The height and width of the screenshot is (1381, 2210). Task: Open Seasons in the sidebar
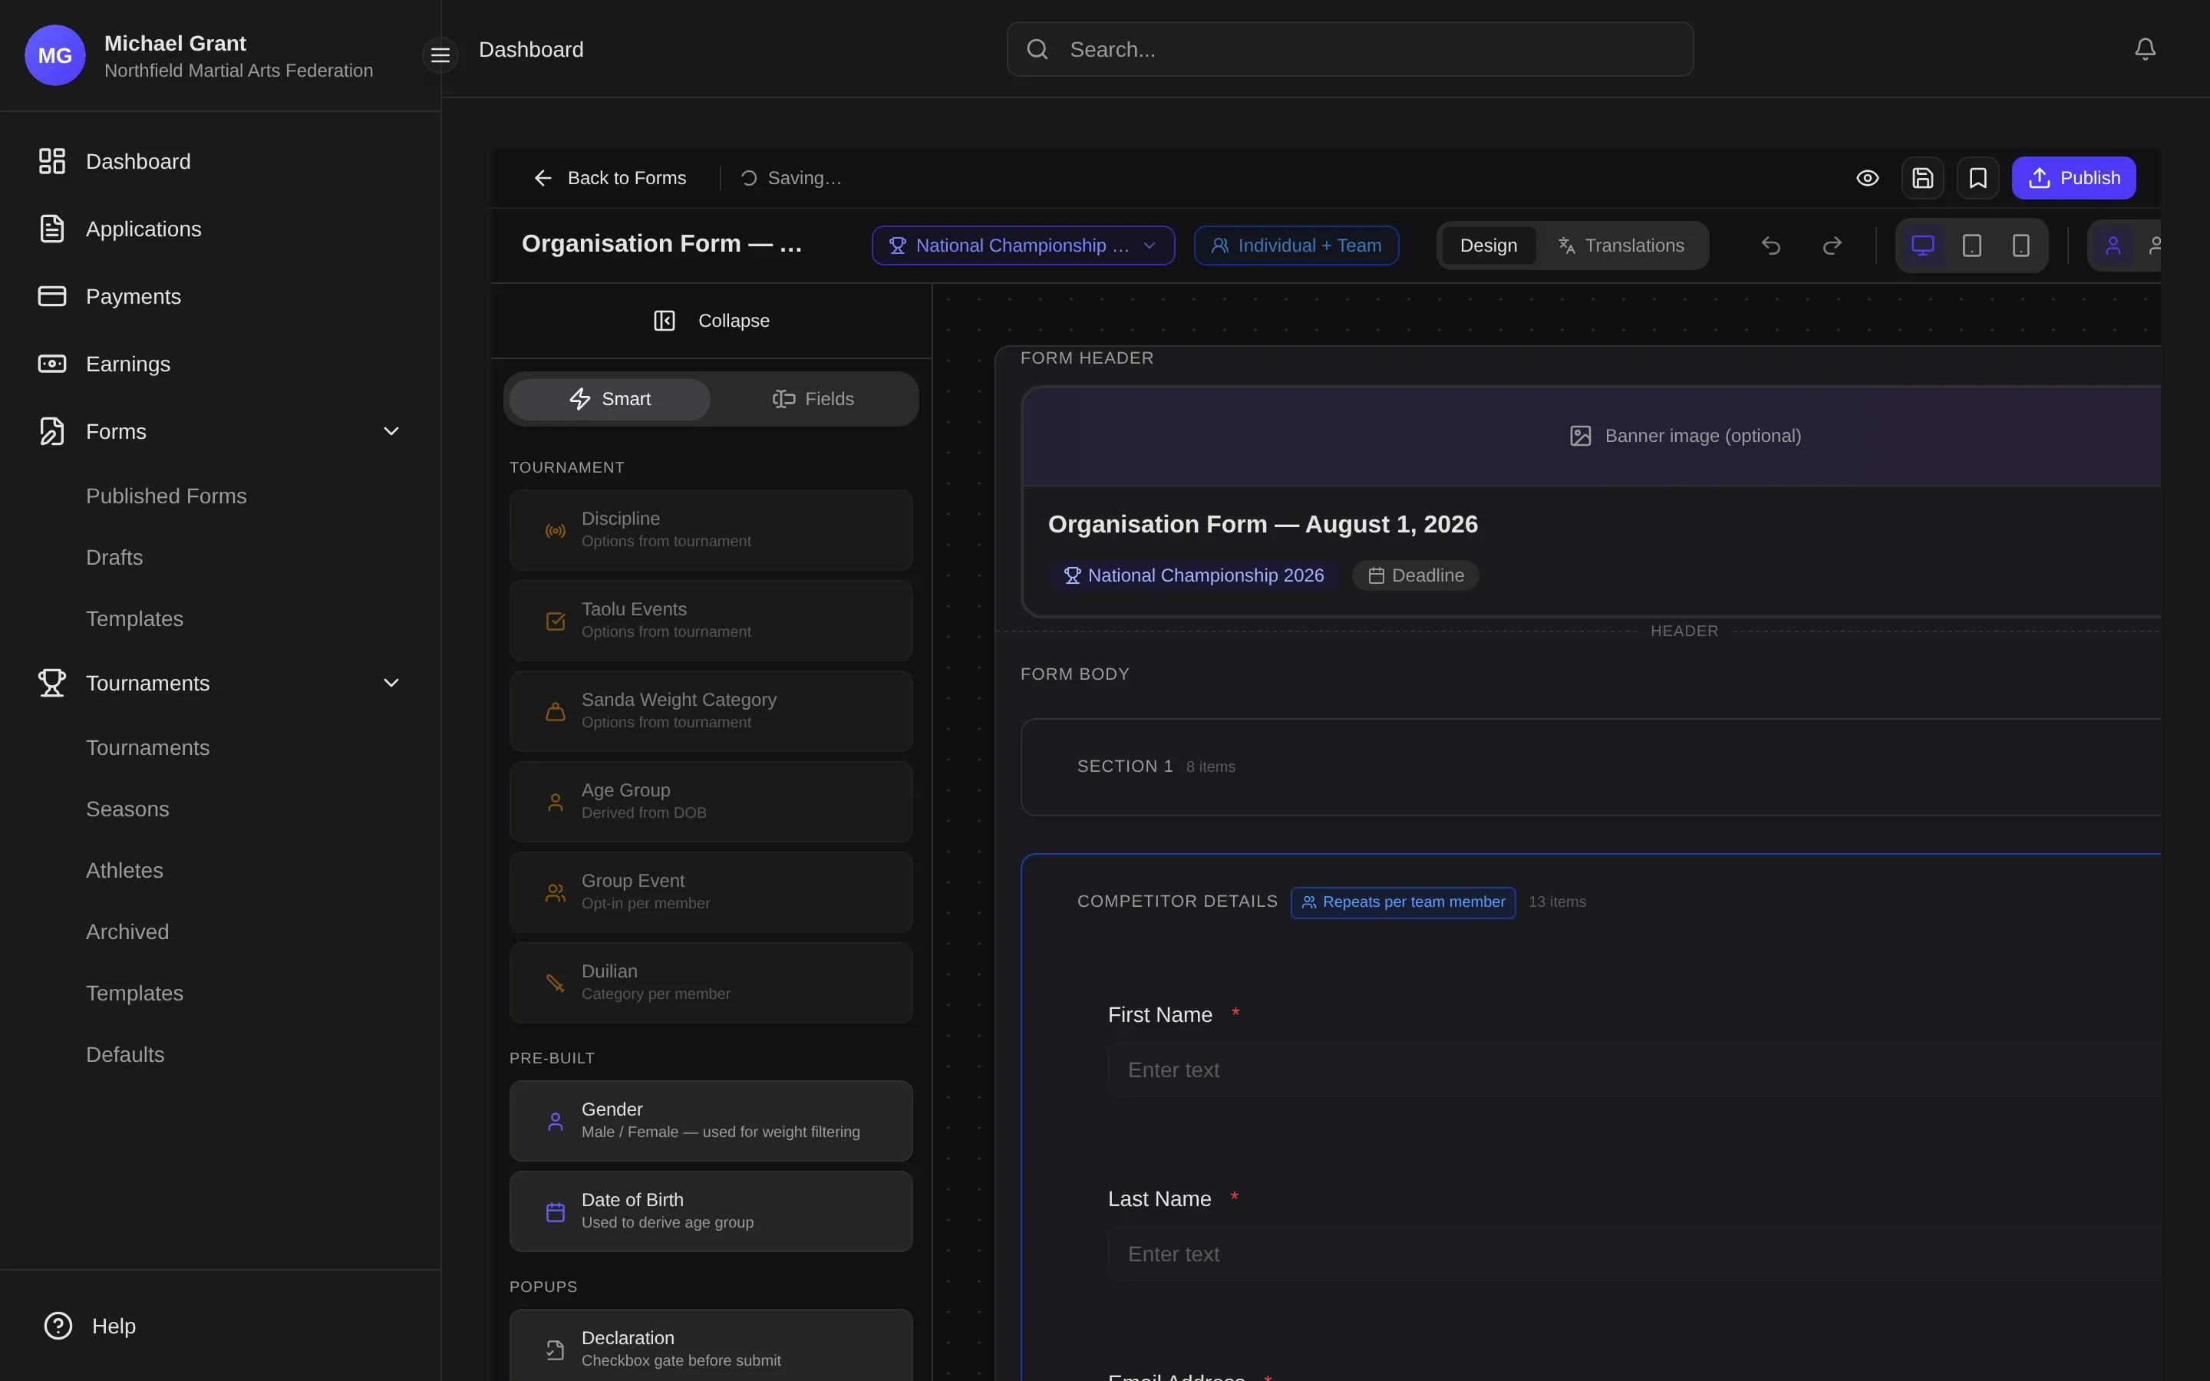127,809
